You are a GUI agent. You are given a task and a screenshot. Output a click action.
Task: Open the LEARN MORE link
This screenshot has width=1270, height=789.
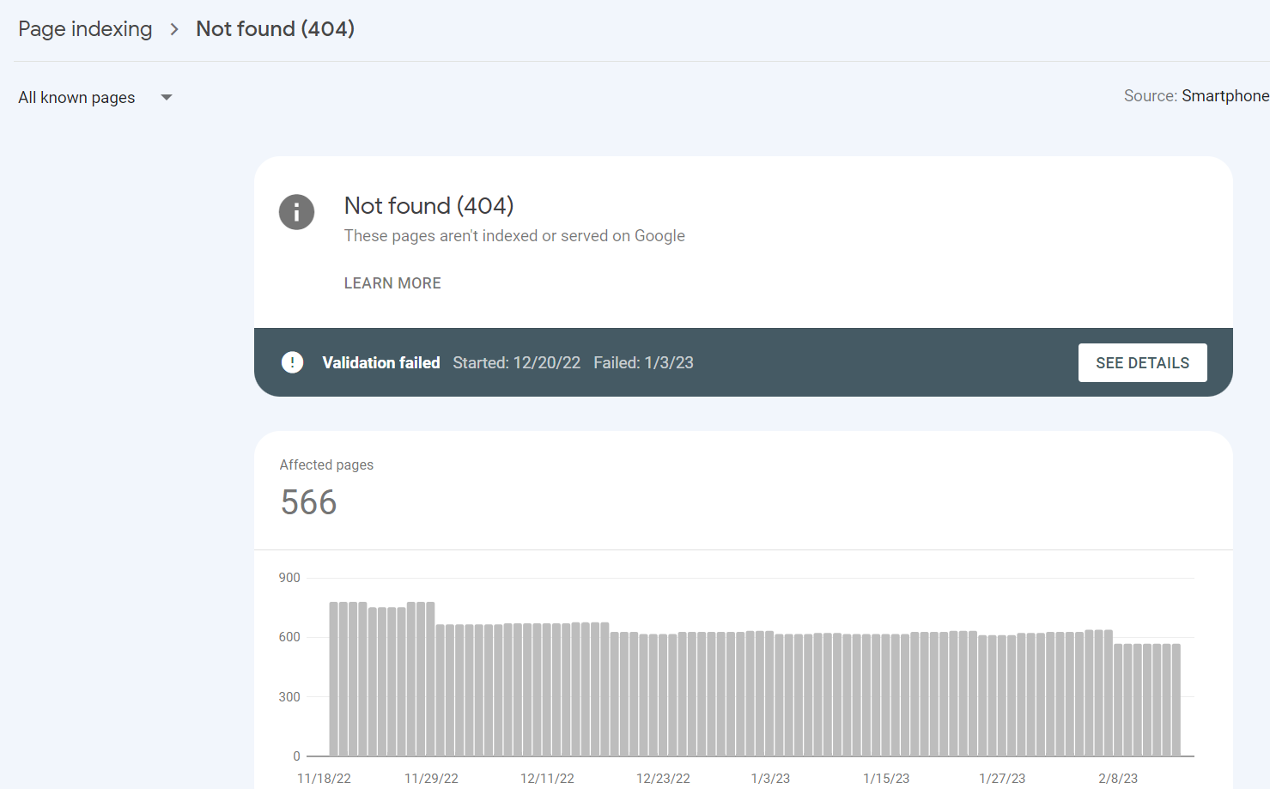392,283
